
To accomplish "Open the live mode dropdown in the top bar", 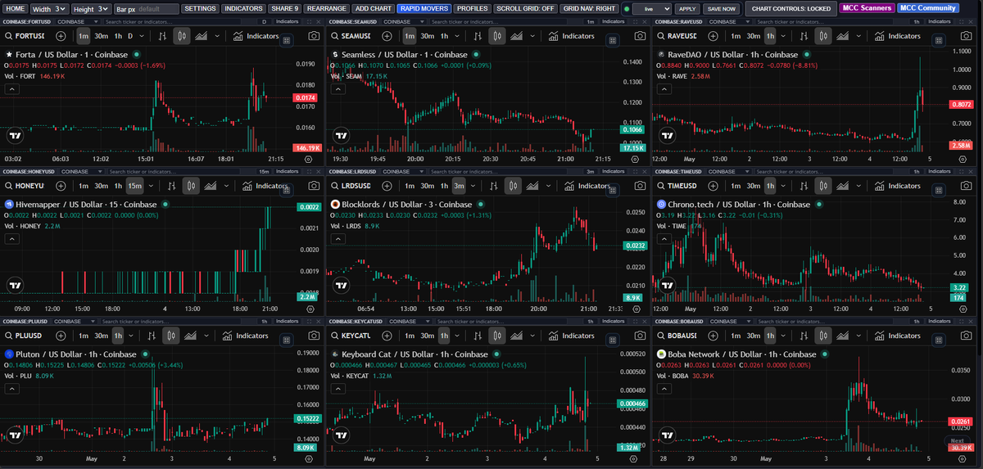I will [653, 8].
